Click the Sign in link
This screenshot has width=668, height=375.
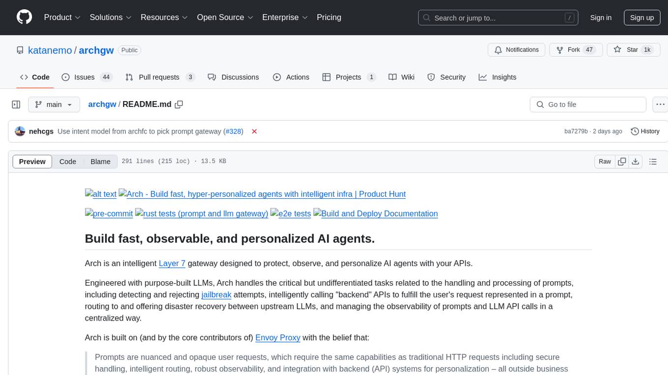coord(601,18)
